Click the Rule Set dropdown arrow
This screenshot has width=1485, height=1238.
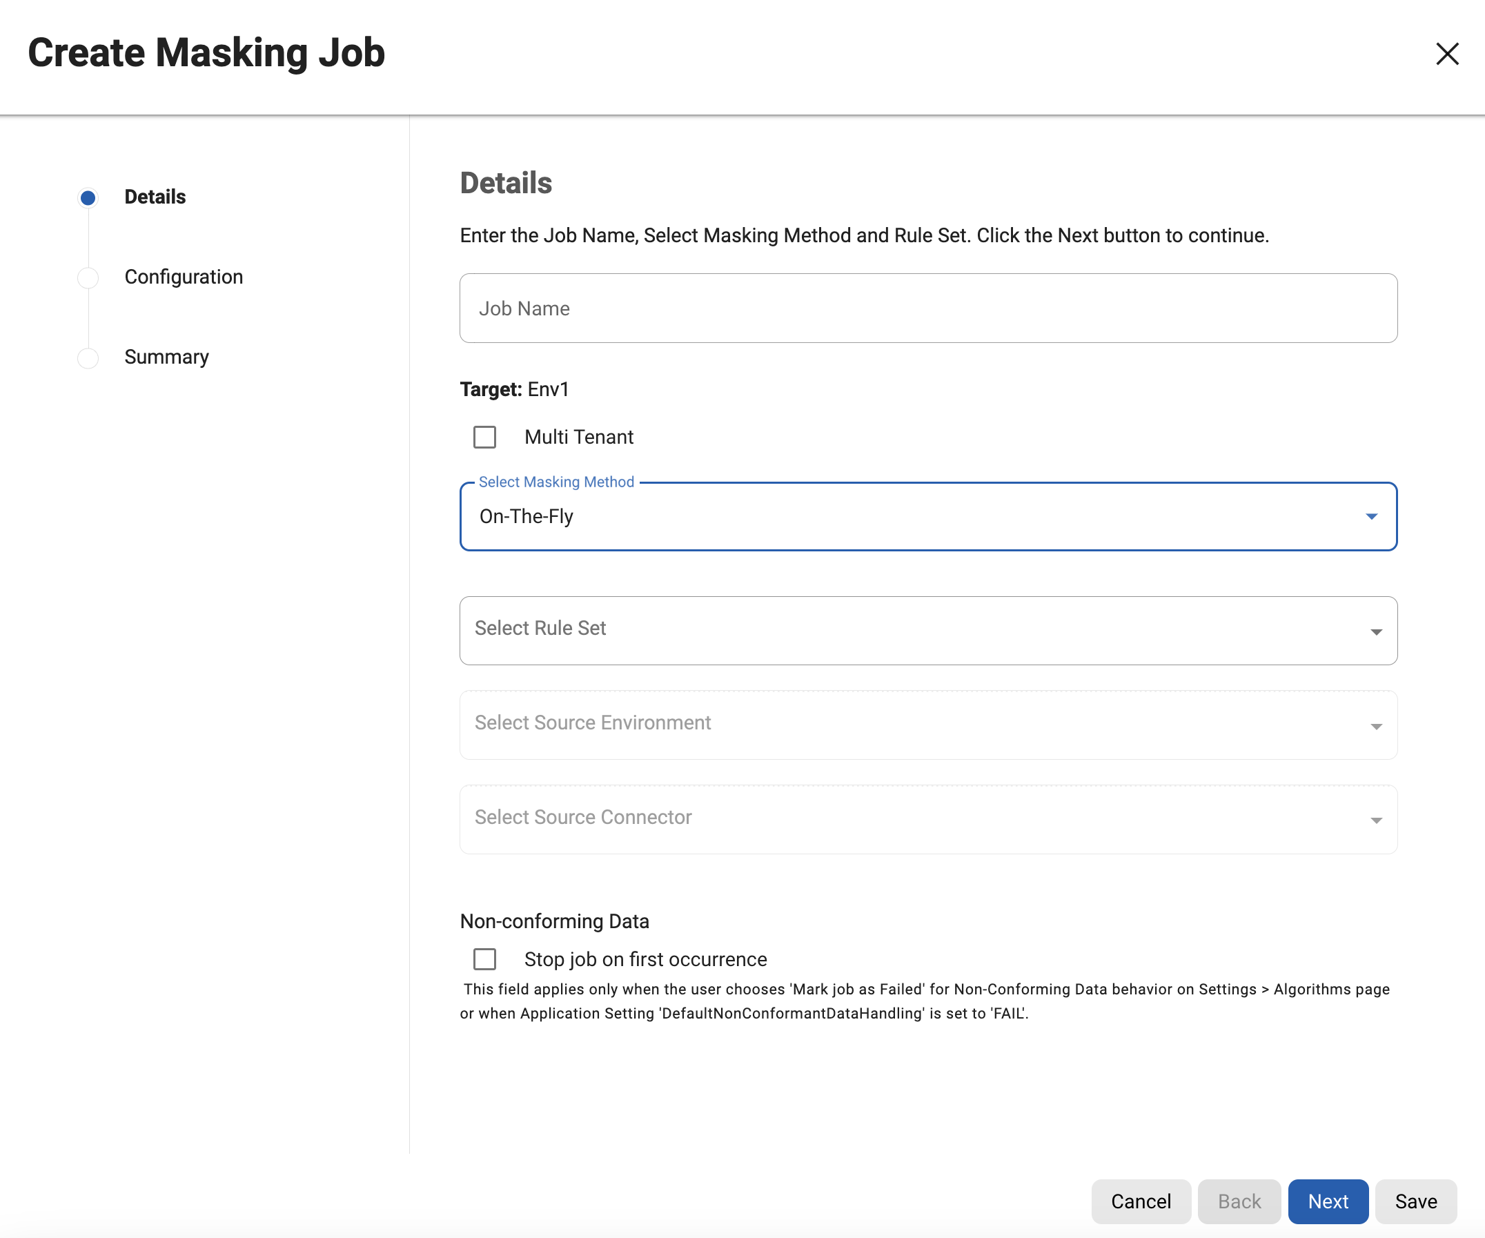(x=1376, y=631)
